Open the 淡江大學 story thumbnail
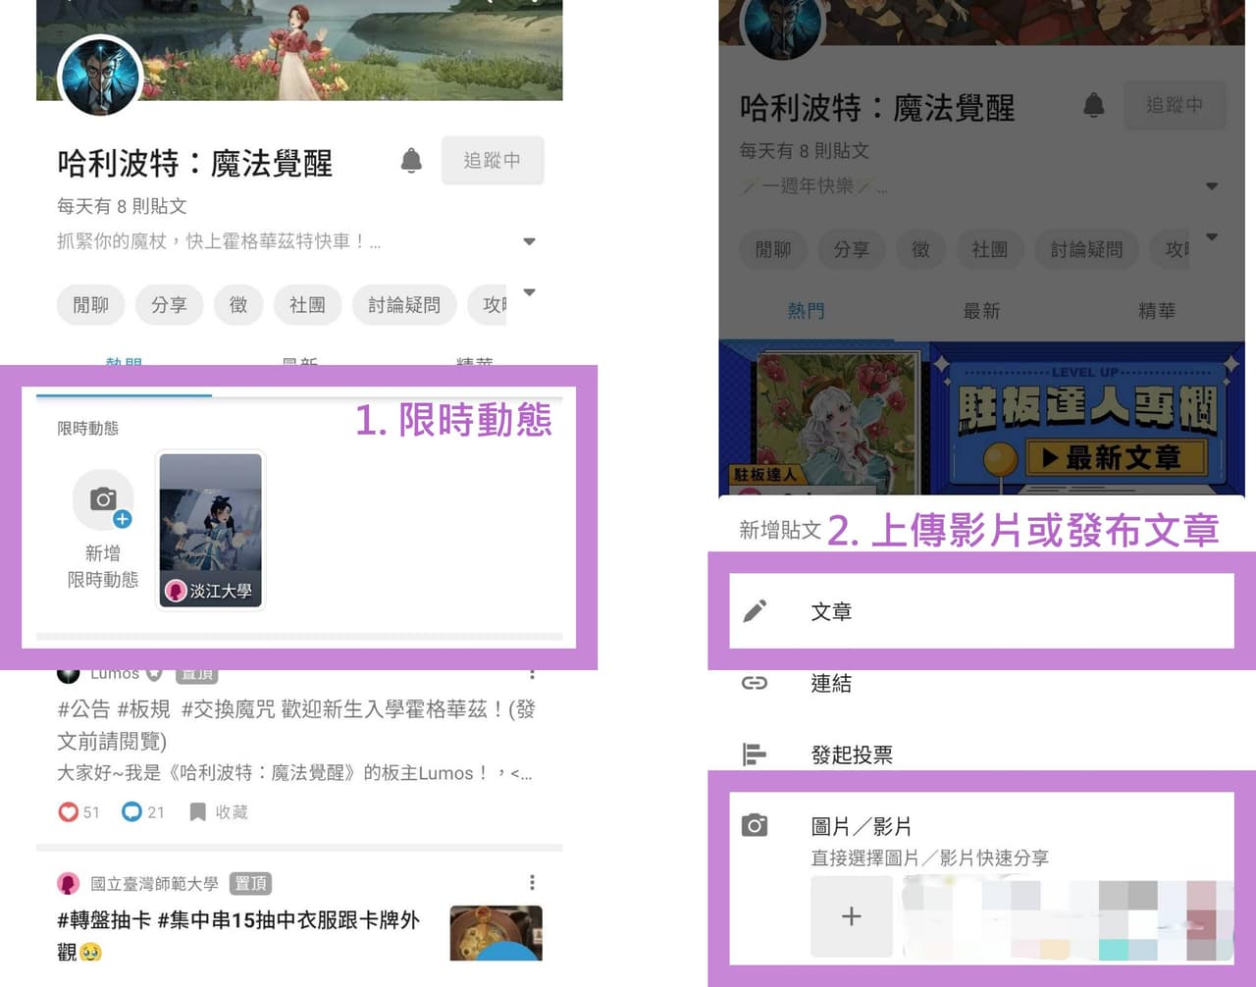The width and height of the screenshot is (1256, 987). point(211,530)
